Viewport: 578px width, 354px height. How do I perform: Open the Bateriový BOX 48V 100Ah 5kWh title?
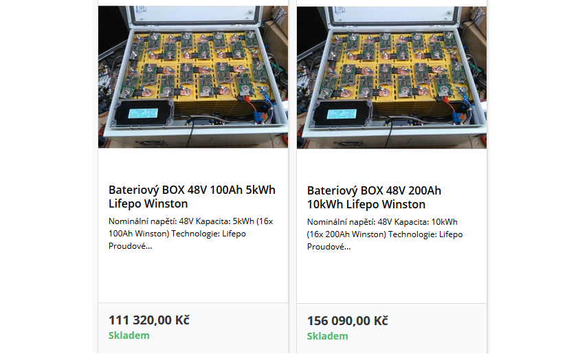192,197
